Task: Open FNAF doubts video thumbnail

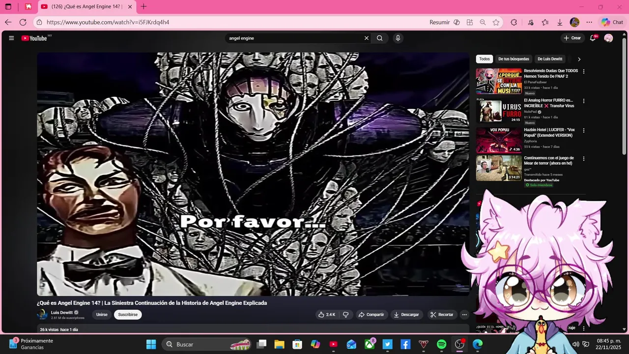Action: [x=499, y=81]
